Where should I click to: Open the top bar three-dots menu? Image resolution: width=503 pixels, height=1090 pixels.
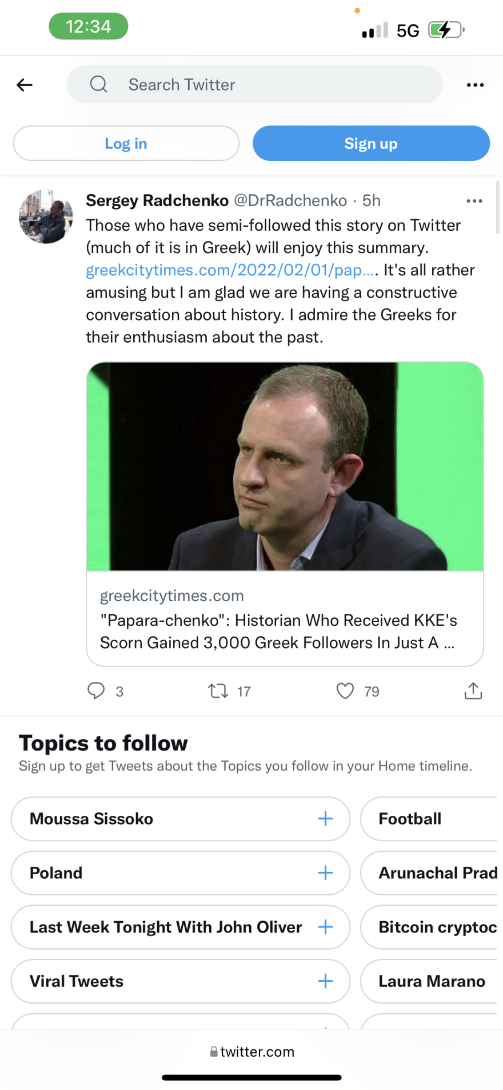coord(475,85)
